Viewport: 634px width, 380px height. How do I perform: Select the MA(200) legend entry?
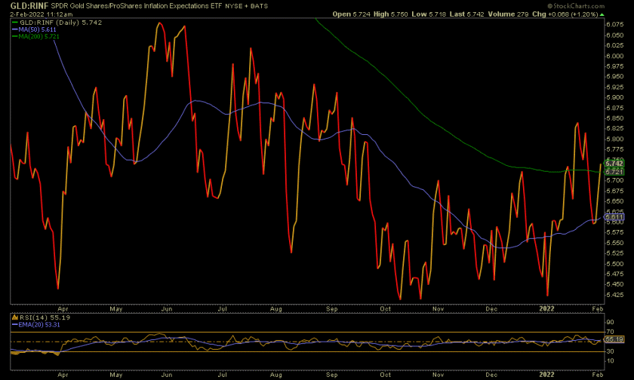[x=32, y=38]
